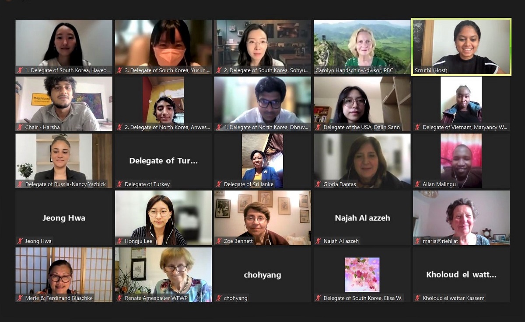The image size is (525, 322).
Task: Select Srruthi (Host) highlighted video tile
Action: click(461, 47)
